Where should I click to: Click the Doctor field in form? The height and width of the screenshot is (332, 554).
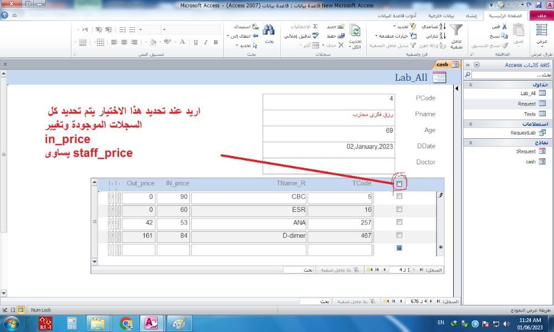tap(329, 165)
